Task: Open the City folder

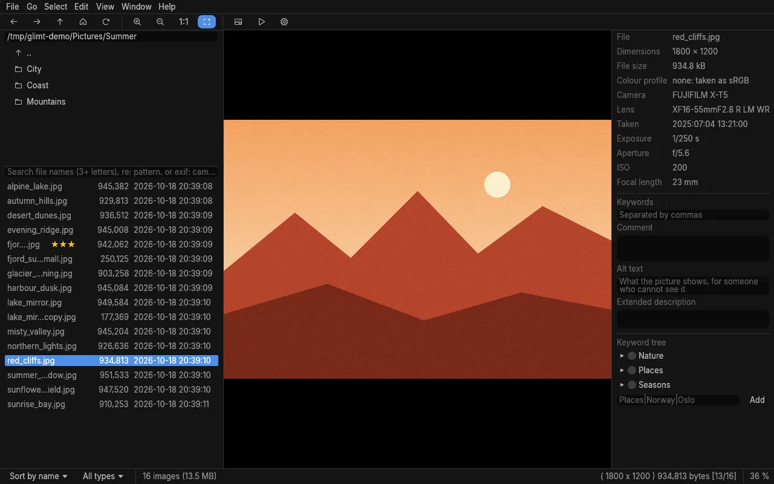Action: pyautogui.click(x=112, y=69)
